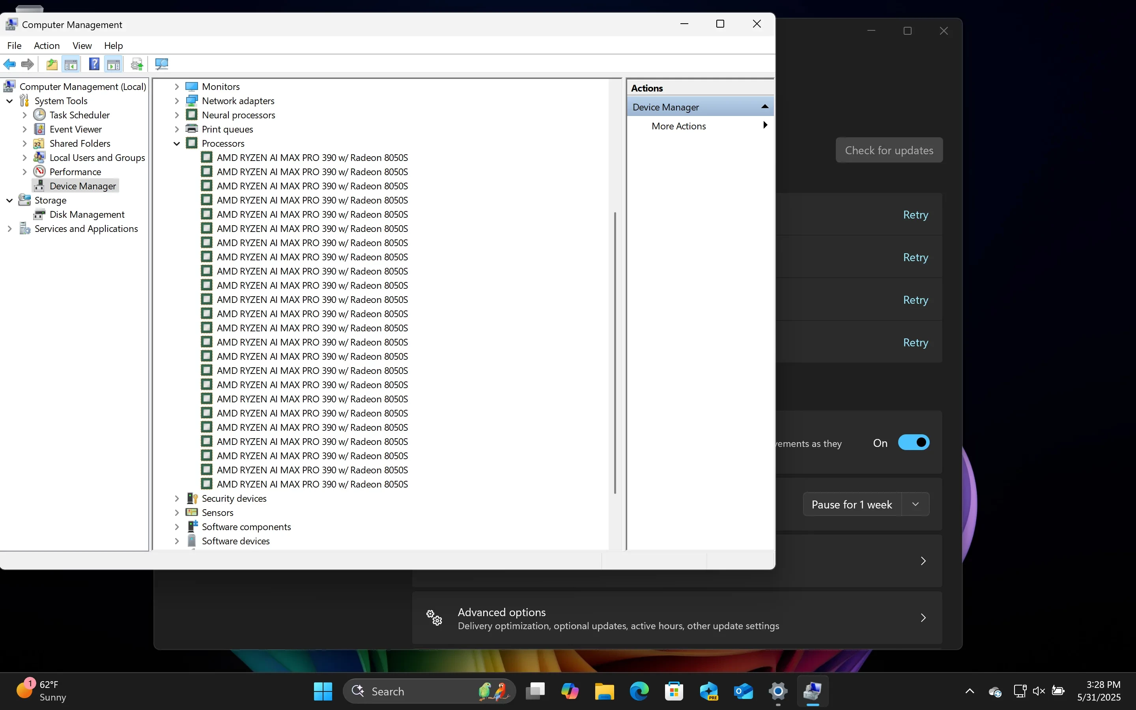Toggle the Show/Hide Console Tree button
Image resolution: width=1136 pixels, height=710 pixels.
pos(71,64)
